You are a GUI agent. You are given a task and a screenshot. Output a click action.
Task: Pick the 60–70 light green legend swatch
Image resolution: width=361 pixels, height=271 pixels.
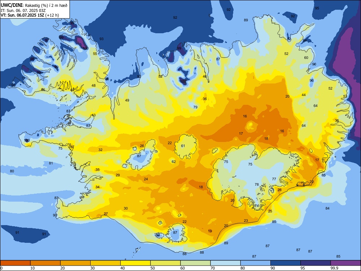tap(195, 263)
